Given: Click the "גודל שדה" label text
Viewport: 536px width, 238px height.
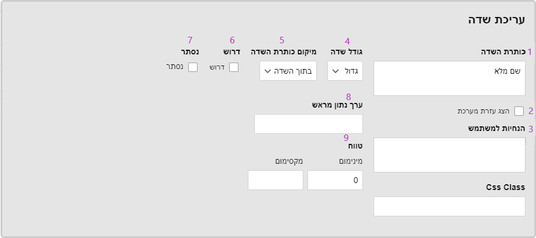Looking at the screenshot, I should (x=347, y=51).
